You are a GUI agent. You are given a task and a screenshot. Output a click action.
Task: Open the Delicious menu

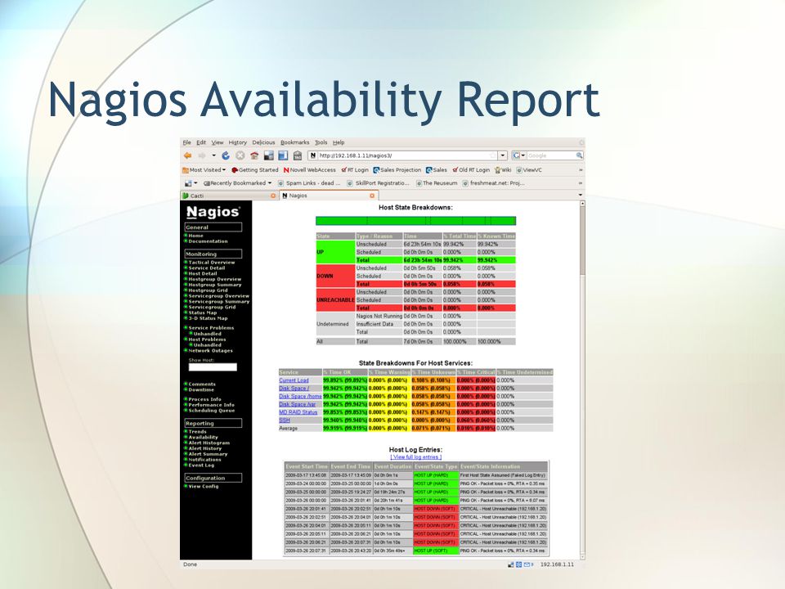[x=264, y=142]
